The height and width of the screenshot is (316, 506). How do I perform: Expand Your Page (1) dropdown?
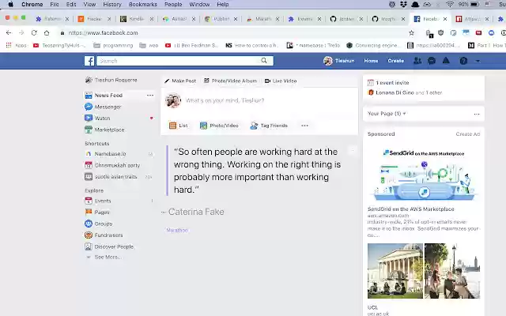387,114
